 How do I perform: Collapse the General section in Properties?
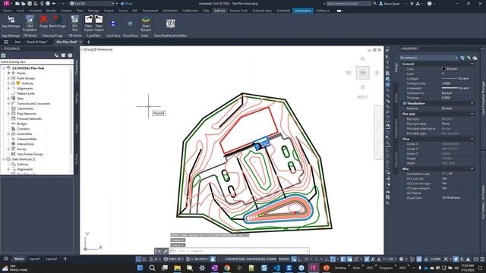tap(472, 64)
